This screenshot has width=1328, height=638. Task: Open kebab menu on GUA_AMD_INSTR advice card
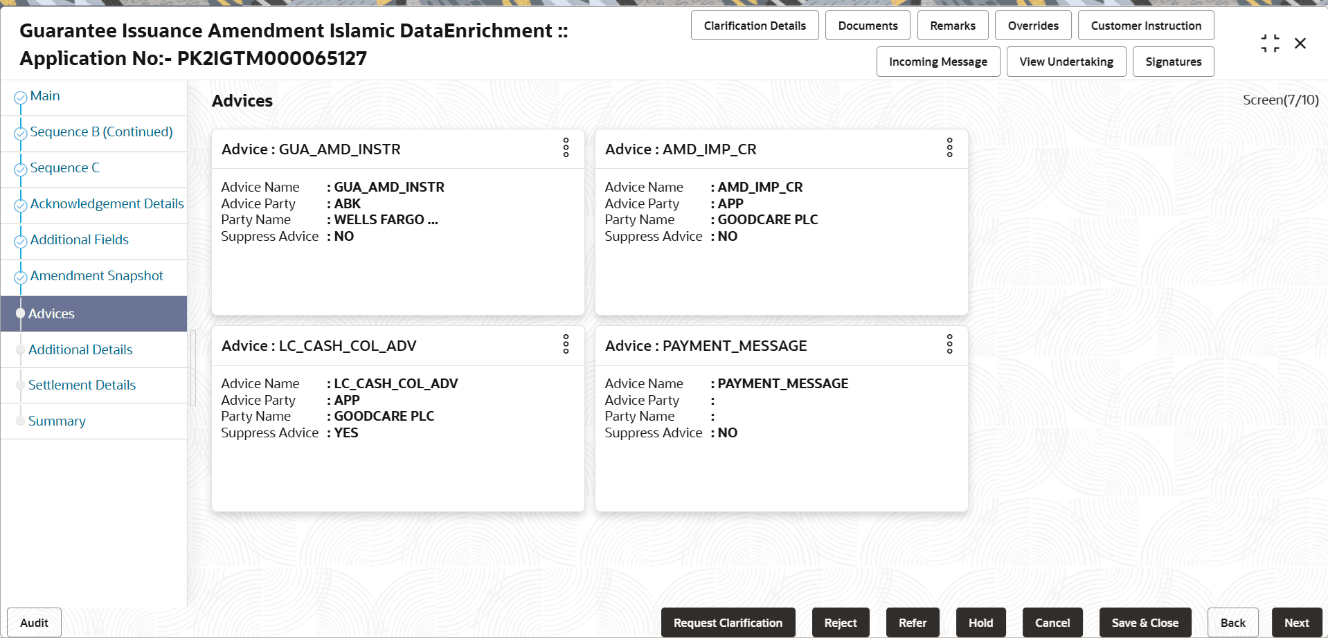(566, 147)
